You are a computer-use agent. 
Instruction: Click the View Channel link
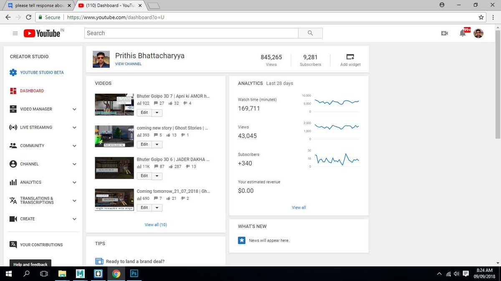tap(128, 64)
